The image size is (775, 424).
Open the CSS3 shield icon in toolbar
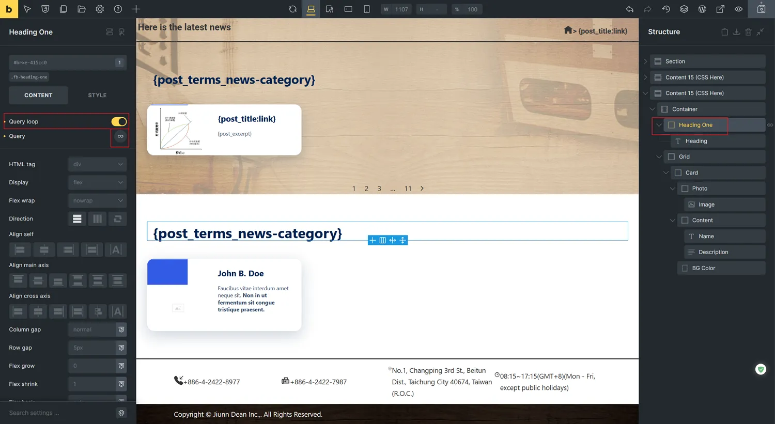[45, 9]
